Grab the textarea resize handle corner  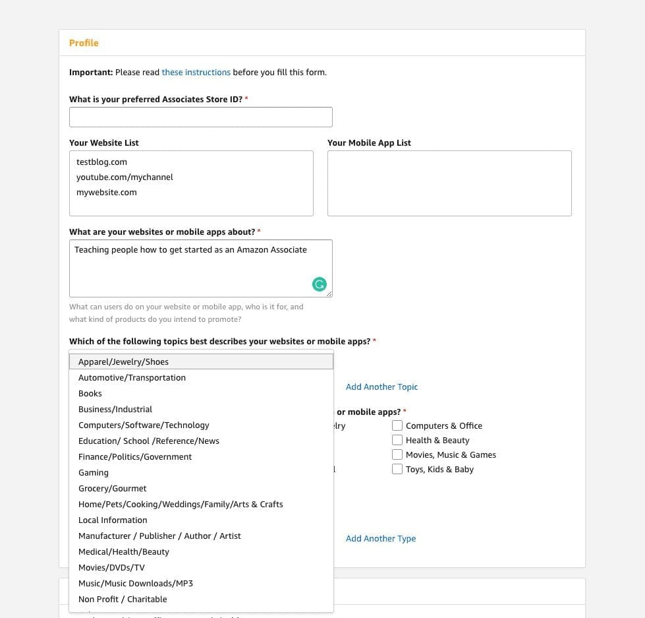pyautogui.click(x=329, y=294)
